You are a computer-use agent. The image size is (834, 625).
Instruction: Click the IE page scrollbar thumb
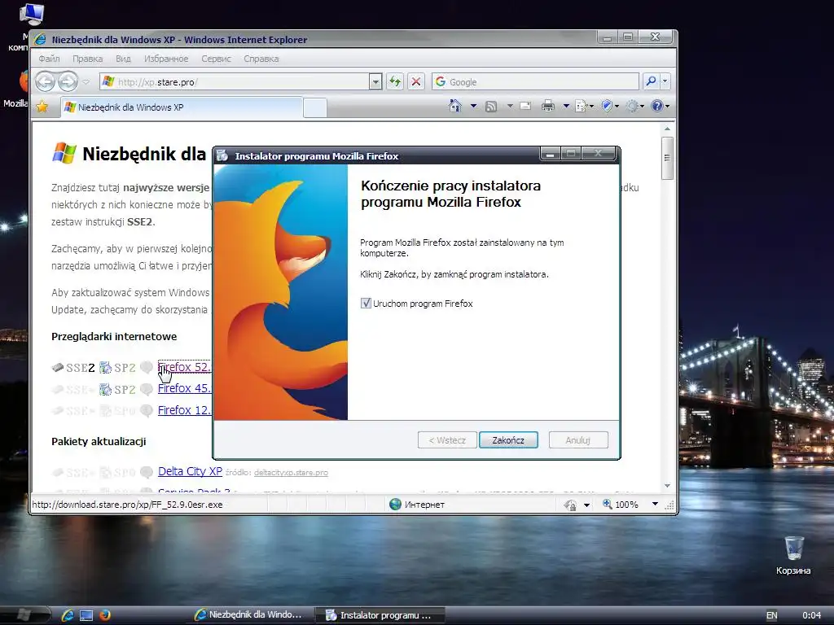(x=667, y=158)
